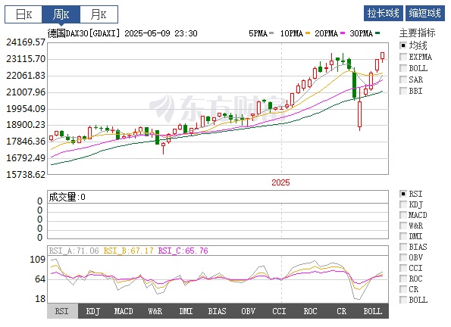Screen dimensions: 451x327
Task: Click the 20PMA legend label
Action: coord(326,33)
